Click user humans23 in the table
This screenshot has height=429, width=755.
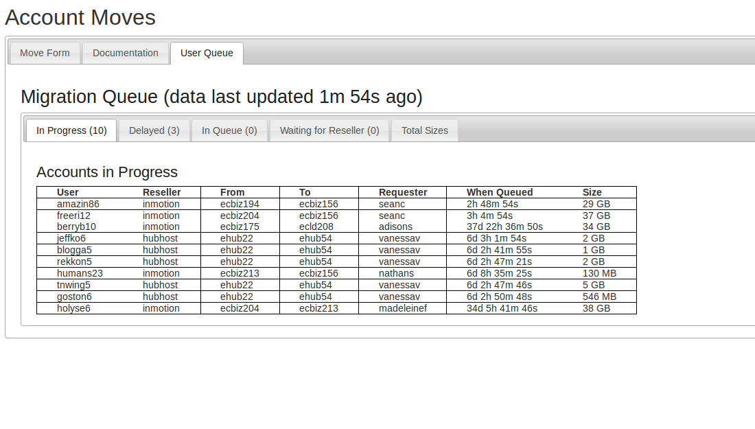(80, 273)
